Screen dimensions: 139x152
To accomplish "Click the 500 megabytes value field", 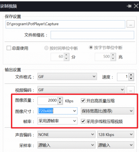I will point(103,57).
